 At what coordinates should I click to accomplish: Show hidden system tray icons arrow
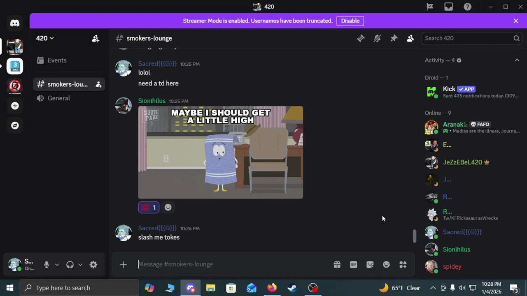[x=433, y=288]
